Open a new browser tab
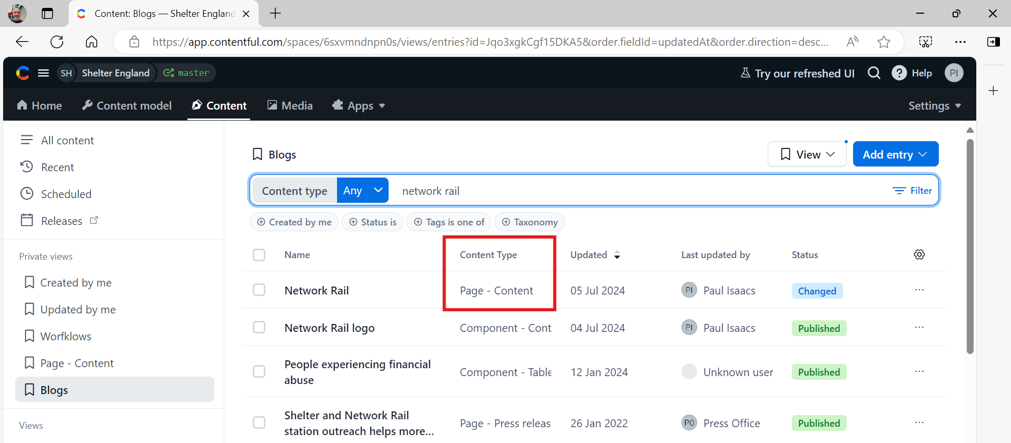This screenshot has height=443, width=1011. [x=275, y=14]
